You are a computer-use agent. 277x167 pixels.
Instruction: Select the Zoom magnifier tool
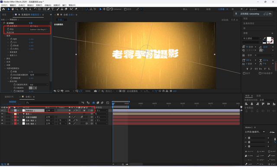(17, 9)
